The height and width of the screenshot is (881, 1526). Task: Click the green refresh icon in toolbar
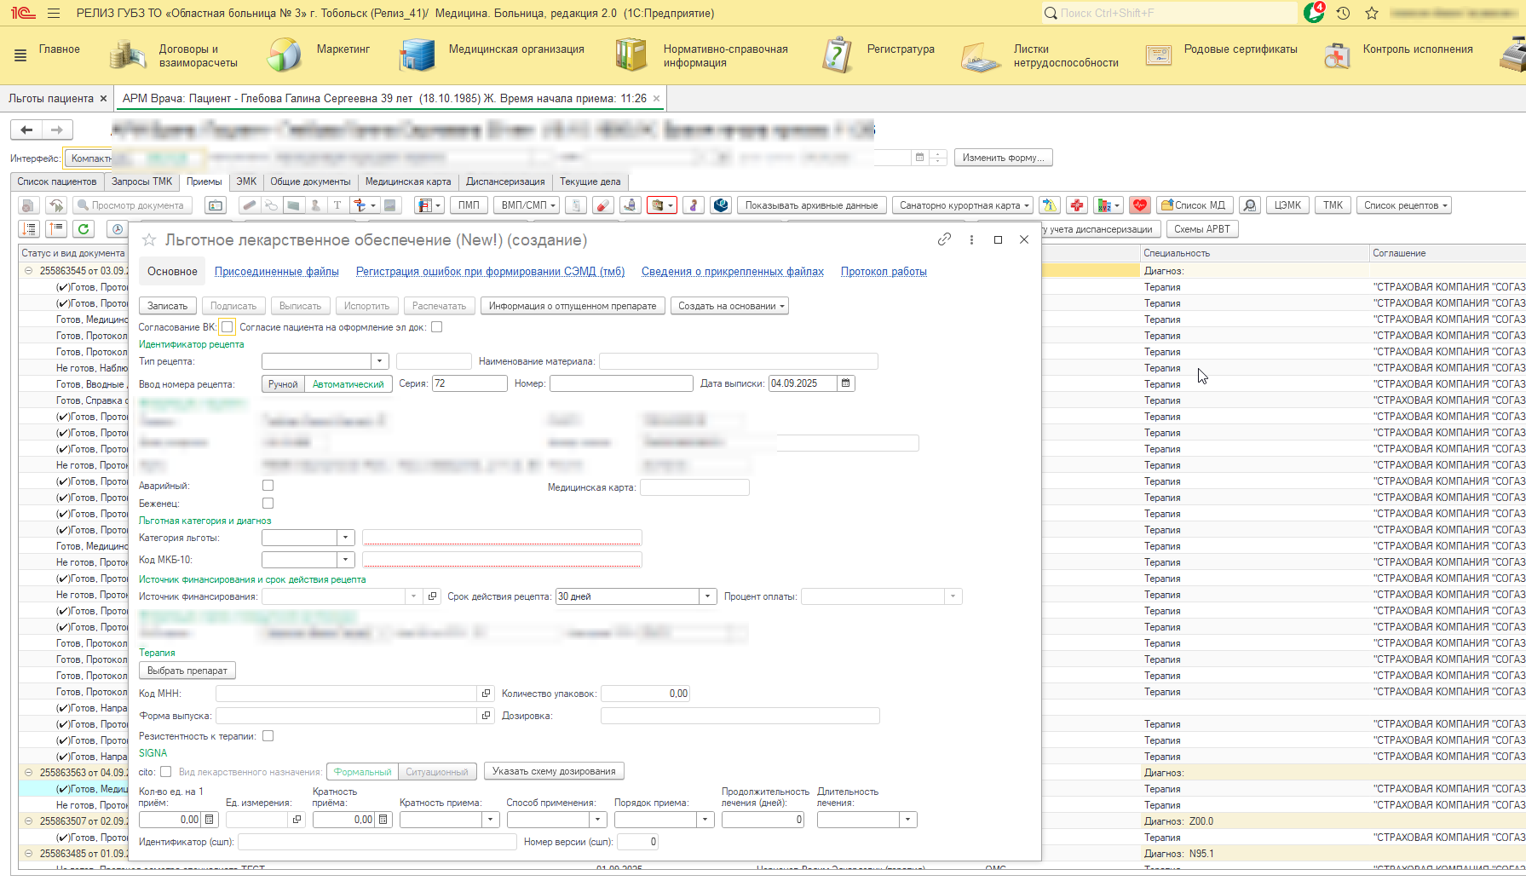(83, 228)
